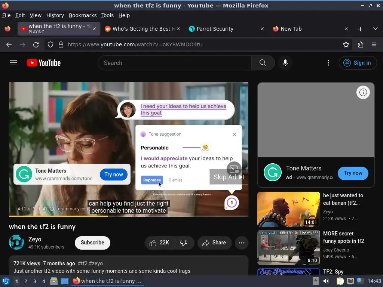The height and width of the screenshot is (287, 383).
Task: Close the 'when the tf2 is funny' tab
Action: [x=94, y=29]
